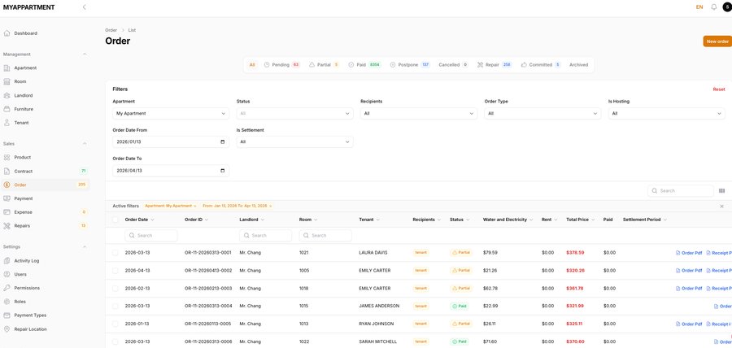Open the Apartment filter dropdown
This screenshot has height=348, width=732.
tap(171, 113)
